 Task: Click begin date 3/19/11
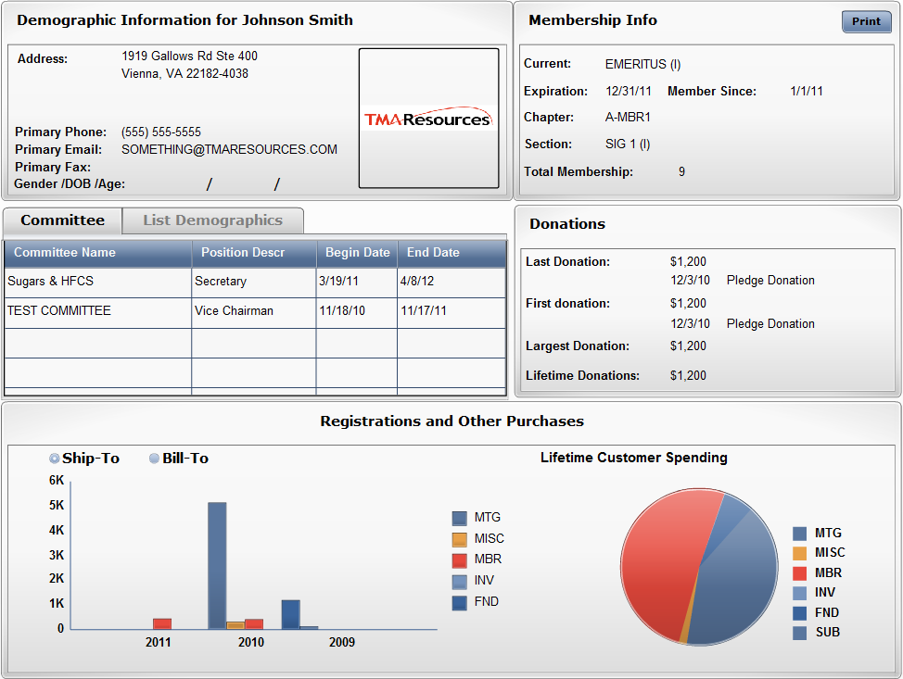click(x=338, y=282)
